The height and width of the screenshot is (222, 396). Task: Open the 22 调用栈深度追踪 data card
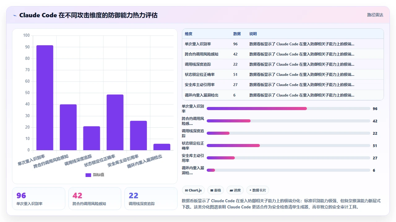click(151, 199)
